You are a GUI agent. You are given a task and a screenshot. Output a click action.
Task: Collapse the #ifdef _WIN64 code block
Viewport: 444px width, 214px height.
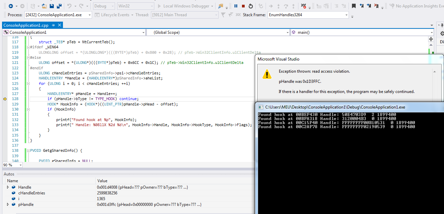pos(28,47)
